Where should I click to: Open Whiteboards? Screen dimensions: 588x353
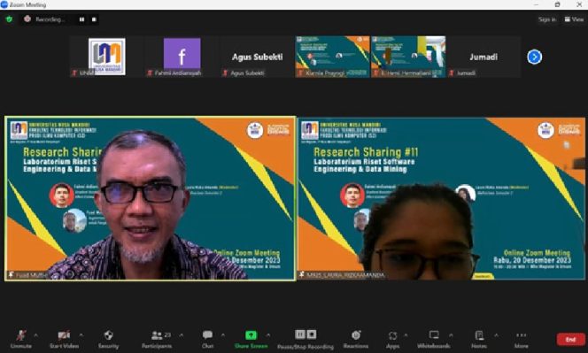pos(434,339)
